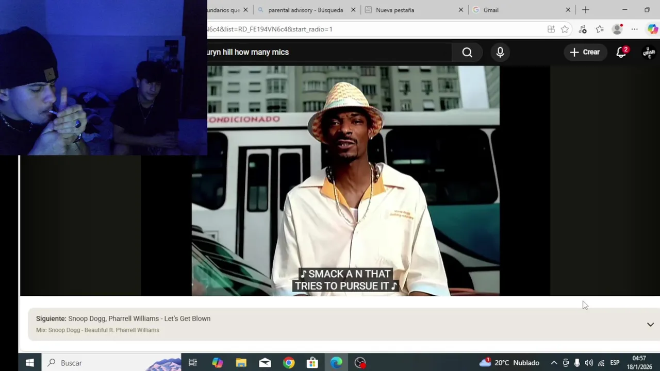Change the ESP input language
Image resolution: width=660 pixels, height=371 pixels.
pos(615,363)
